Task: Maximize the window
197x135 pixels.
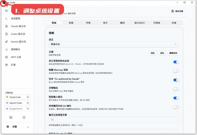Action: pyautogui.click(x=185, y=2)
